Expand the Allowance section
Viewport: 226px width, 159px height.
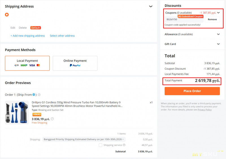click(218, 34)
